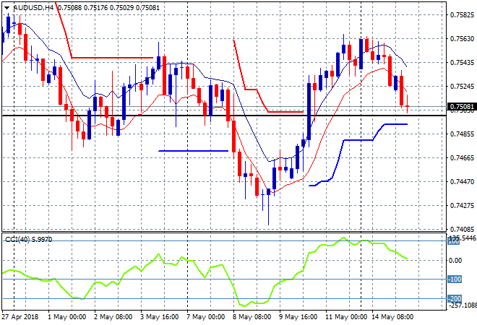477x325 pixels.
Task: Click the 14 May 08:00 time label
Action: pos(392,317)
